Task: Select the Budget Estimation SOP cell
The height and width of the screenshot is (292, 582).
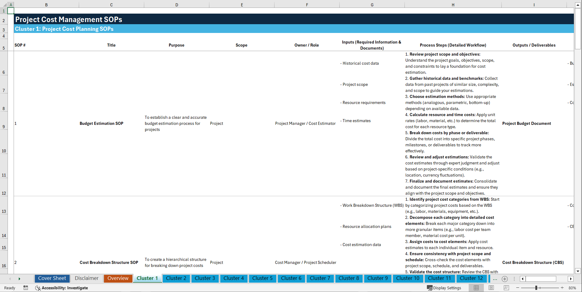Action: coord(101,123)
